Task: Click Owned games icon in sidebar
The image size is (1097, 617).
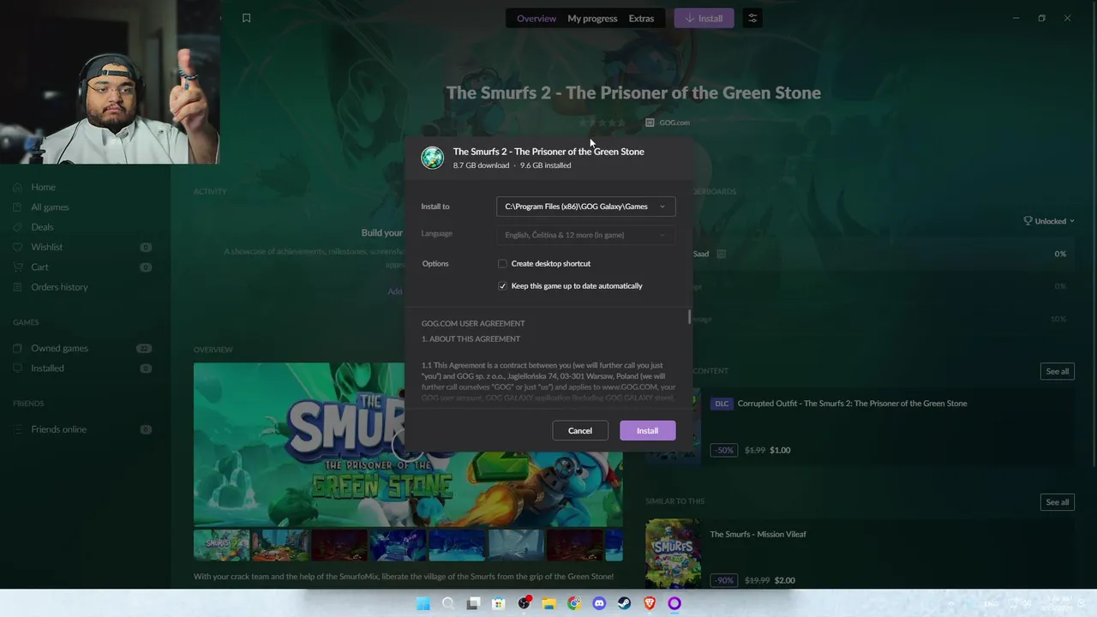Action: (18, 348)
